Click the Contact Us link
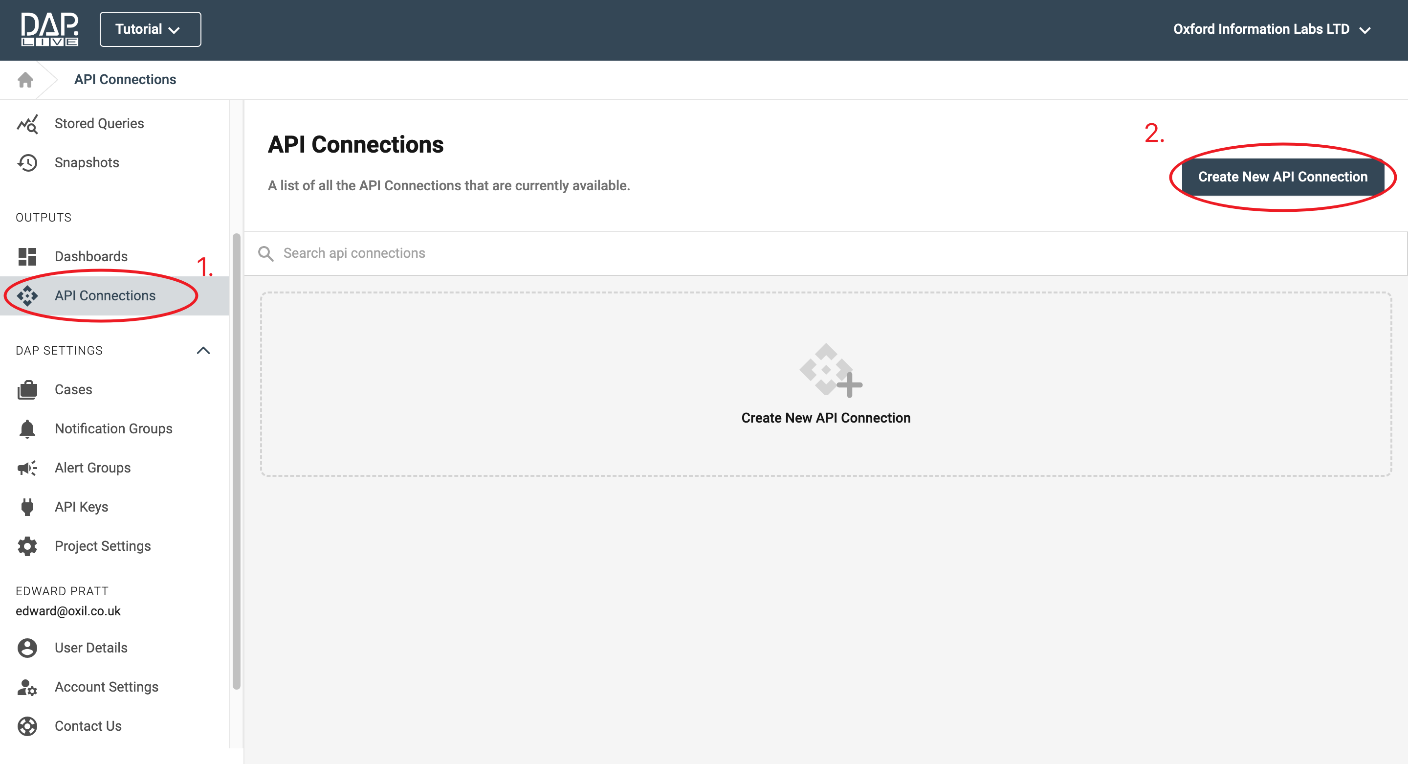Image resolution: width=1408 pixels, height=764 pixels. [x=88, y=726]
